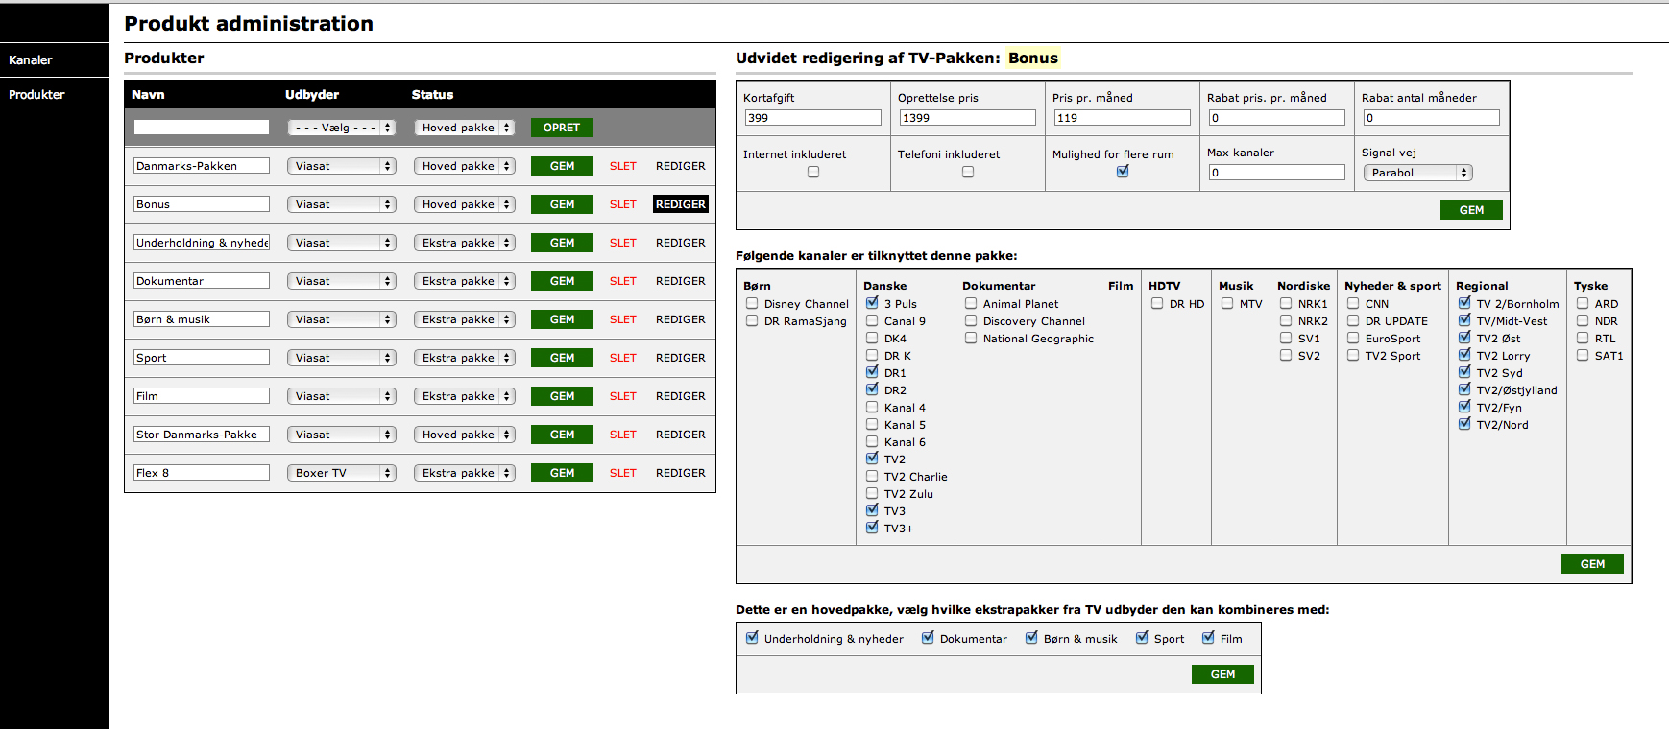This screenshot has width=1669, height=729.
Task: Check the Disney Channel checkbox
Action: pyautogui.click(x=752, y=304)
